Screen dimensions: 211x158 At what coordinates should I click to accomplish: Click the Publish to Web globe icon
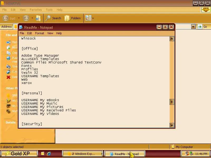[8, 58]
